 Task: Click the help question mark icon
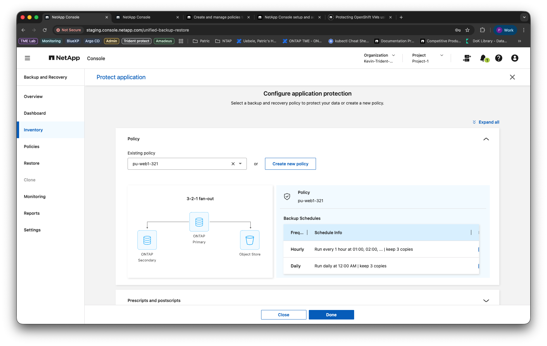499,58
